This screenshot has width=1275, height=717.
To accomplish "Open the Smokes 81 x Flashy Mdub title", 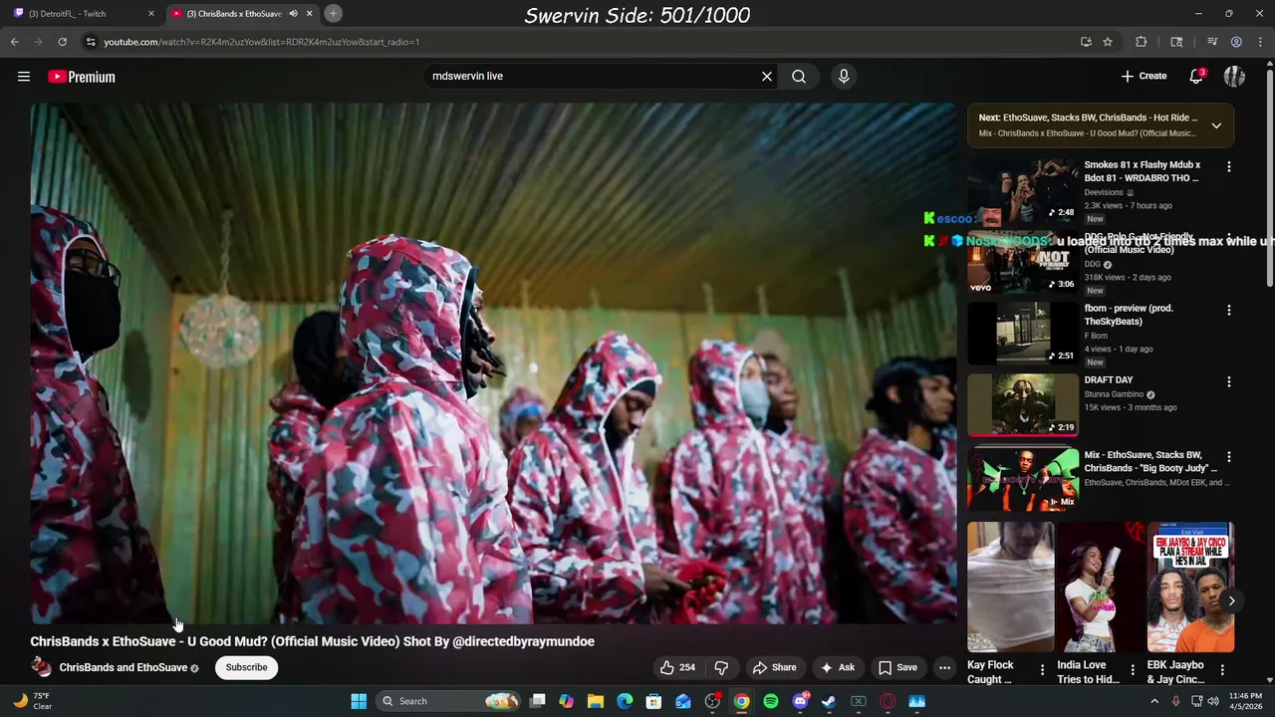I will pyautogui.click(x=1143, y=171).
